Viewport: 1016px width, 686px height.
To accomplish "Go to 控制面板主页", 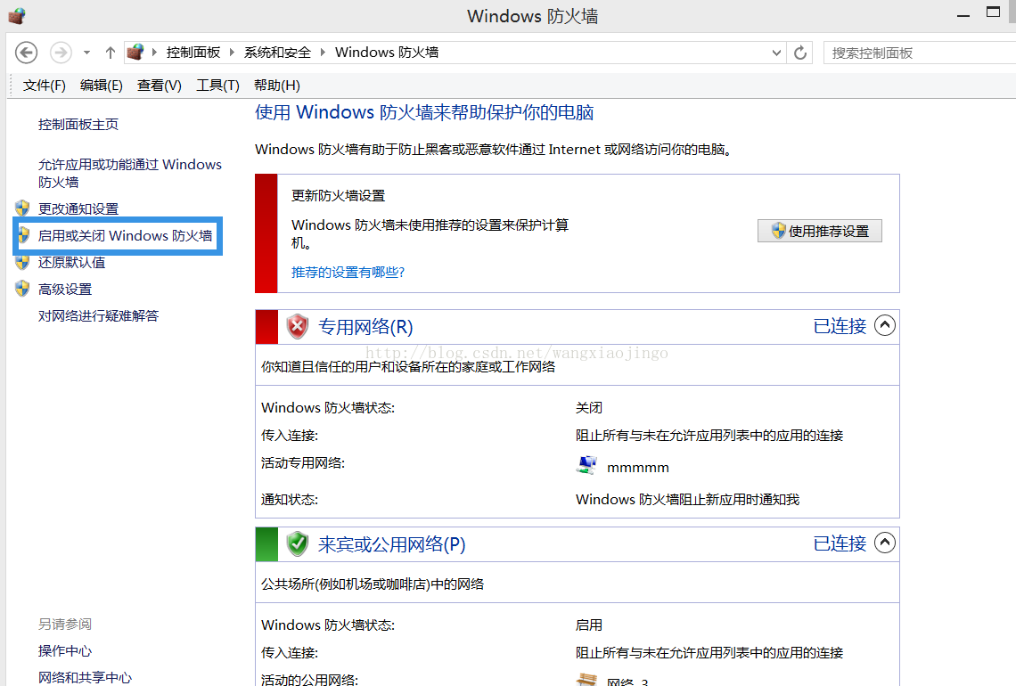I will click(78, 125).
